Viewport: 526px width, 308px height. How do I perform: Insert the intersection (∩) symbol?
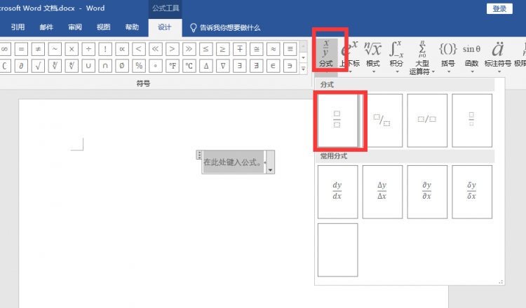pyautogui.click(x=105, y=66)
